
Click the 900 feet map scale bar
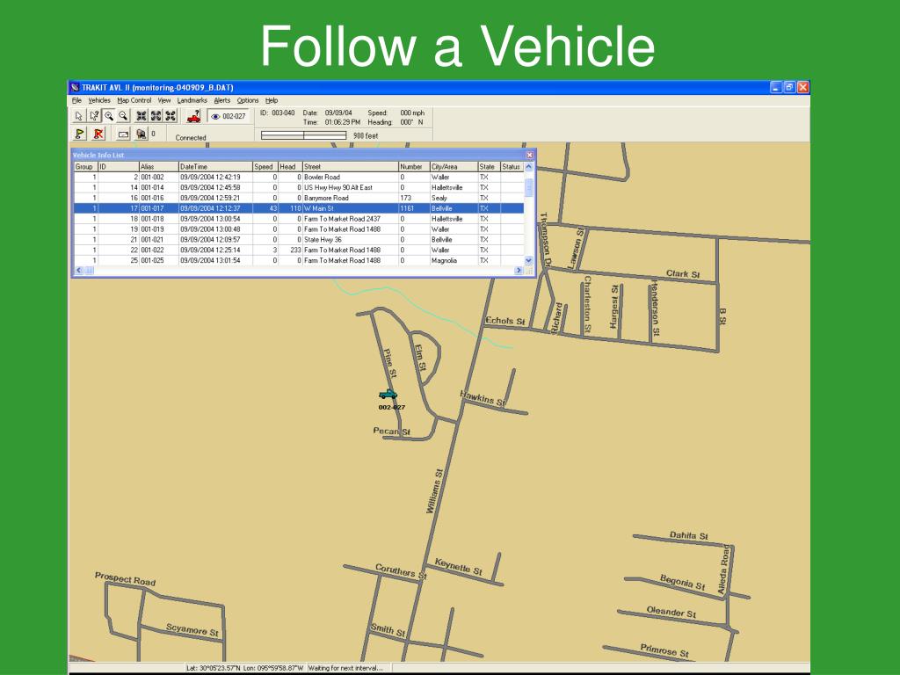click(x=303, y=135)
